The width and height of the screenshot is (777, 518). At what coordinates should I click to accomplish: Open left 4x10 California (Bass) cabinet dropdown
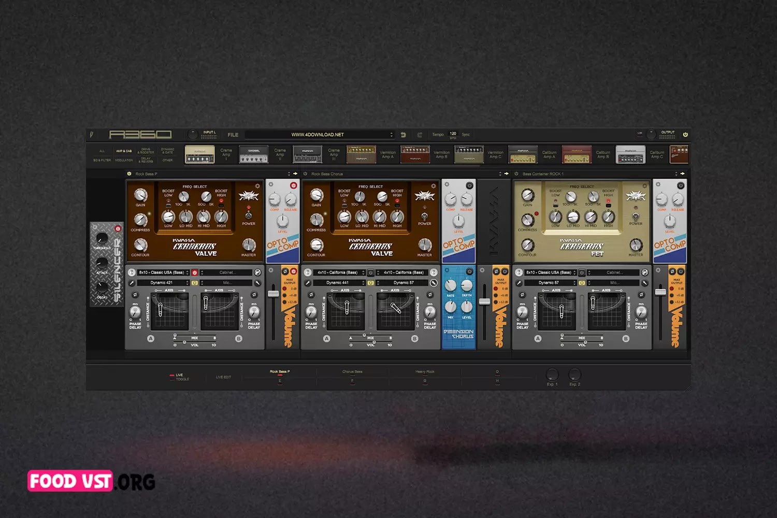[340, 272]
